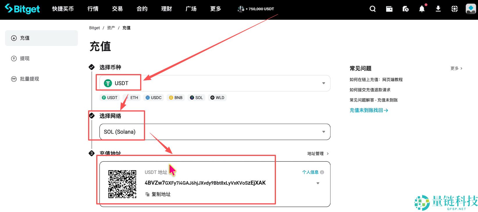Open 交易 menu

tap(117, 9)
